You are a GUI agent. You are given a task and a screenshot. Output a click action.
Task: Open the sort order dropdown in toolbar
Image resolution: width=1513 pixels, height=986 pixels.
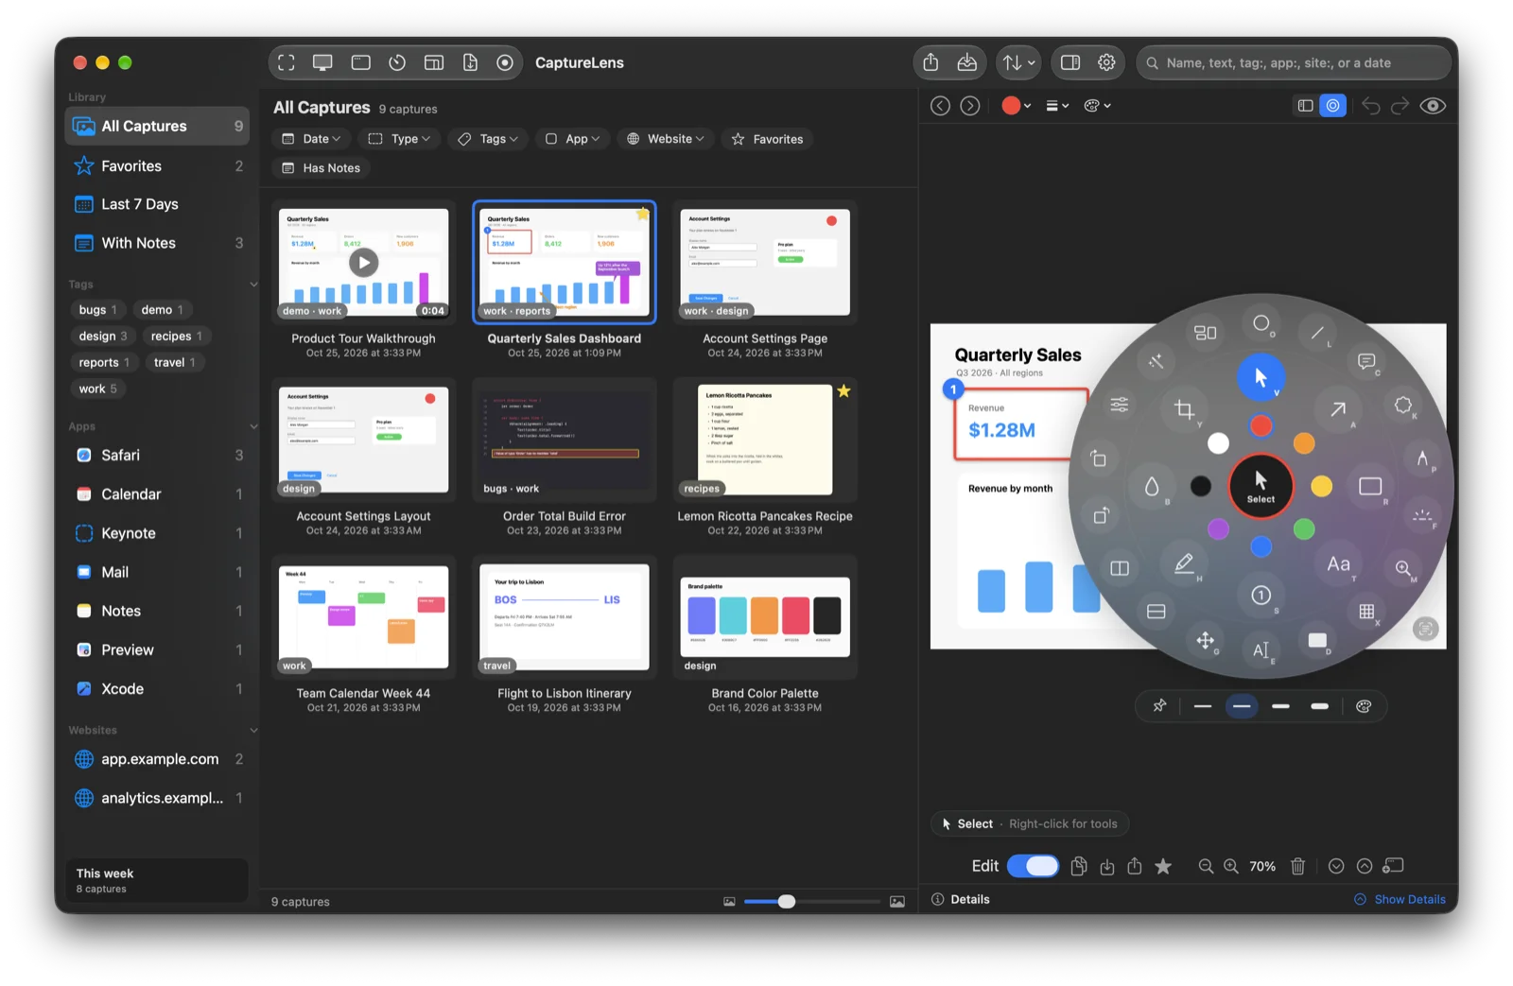click(1018, 62)
